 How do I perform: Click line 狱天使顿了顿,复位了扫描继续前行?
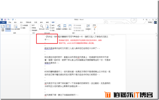point(61,95)
